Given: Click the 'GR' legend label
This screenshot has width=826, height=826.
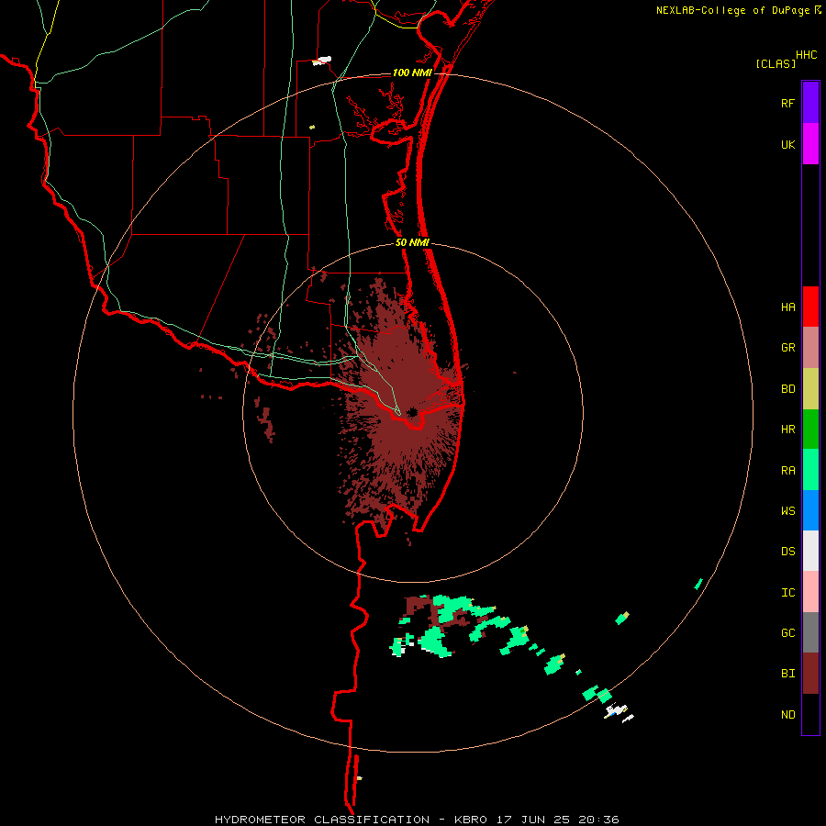Looking at the screenshot, I should (x=787, y=348).
